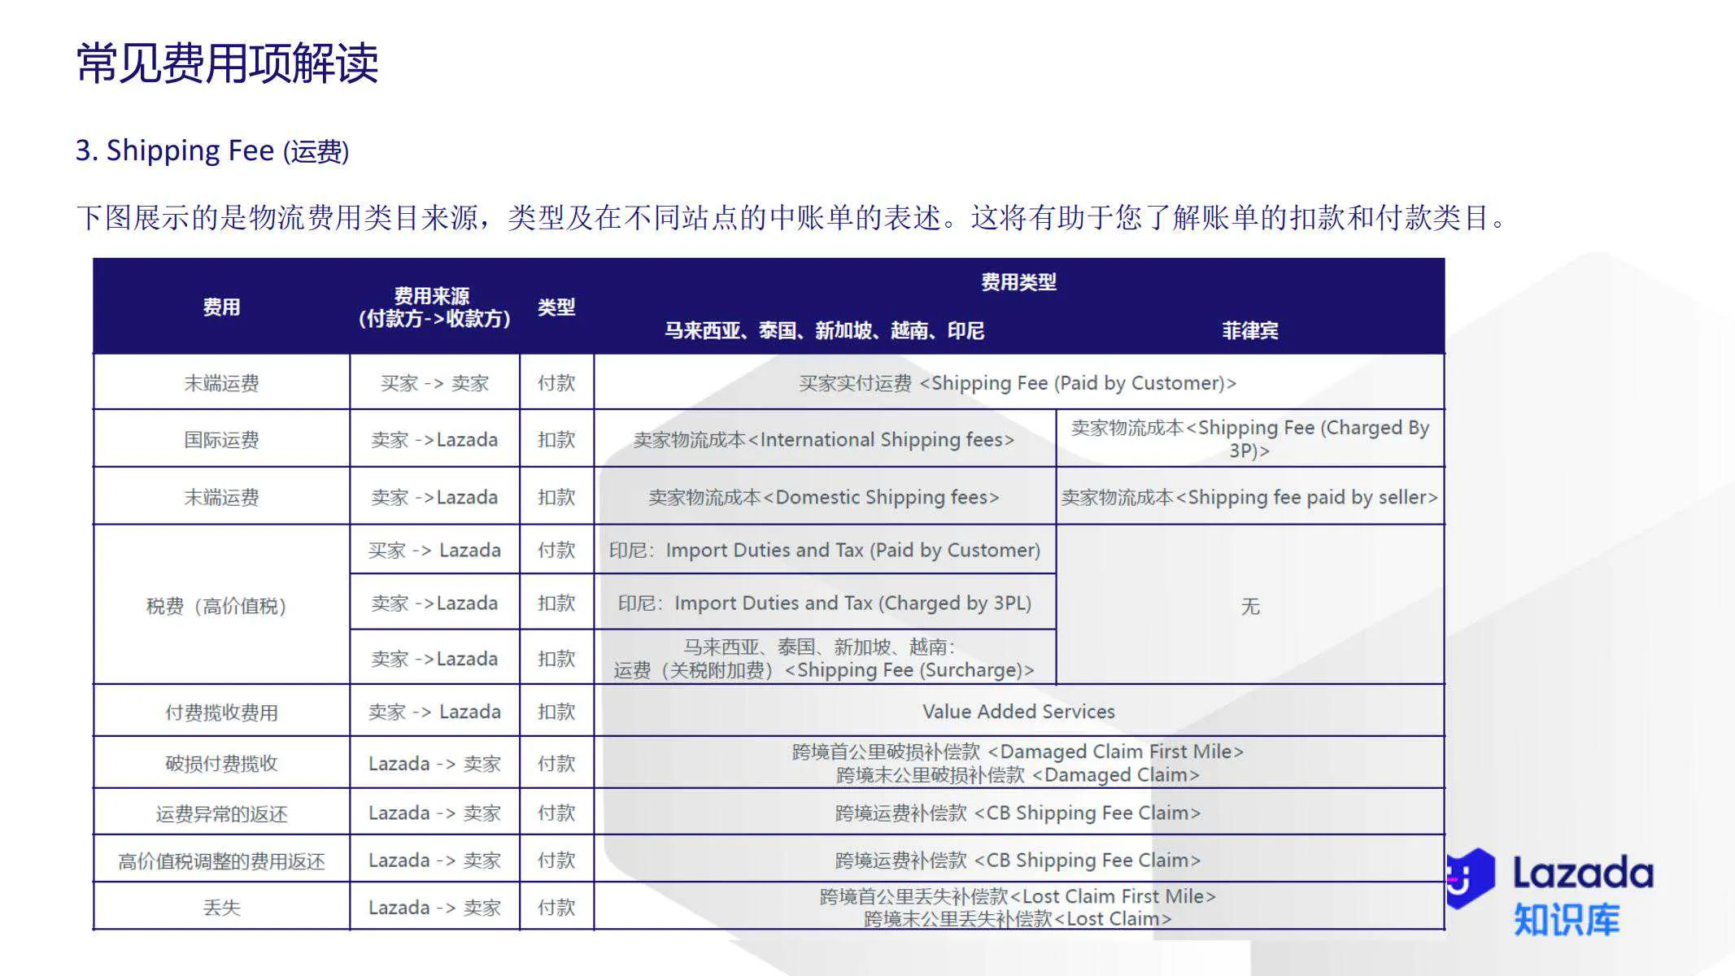Click the 买家实付运费 Shipping Fee cell
The image size is (1735, 976).
pos(1017,382)
